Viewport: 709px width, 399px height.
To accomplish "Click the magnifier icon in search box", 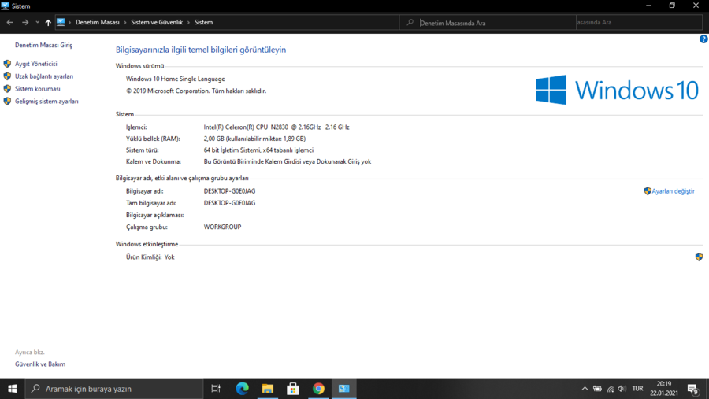I will click(x=410, y=22).
